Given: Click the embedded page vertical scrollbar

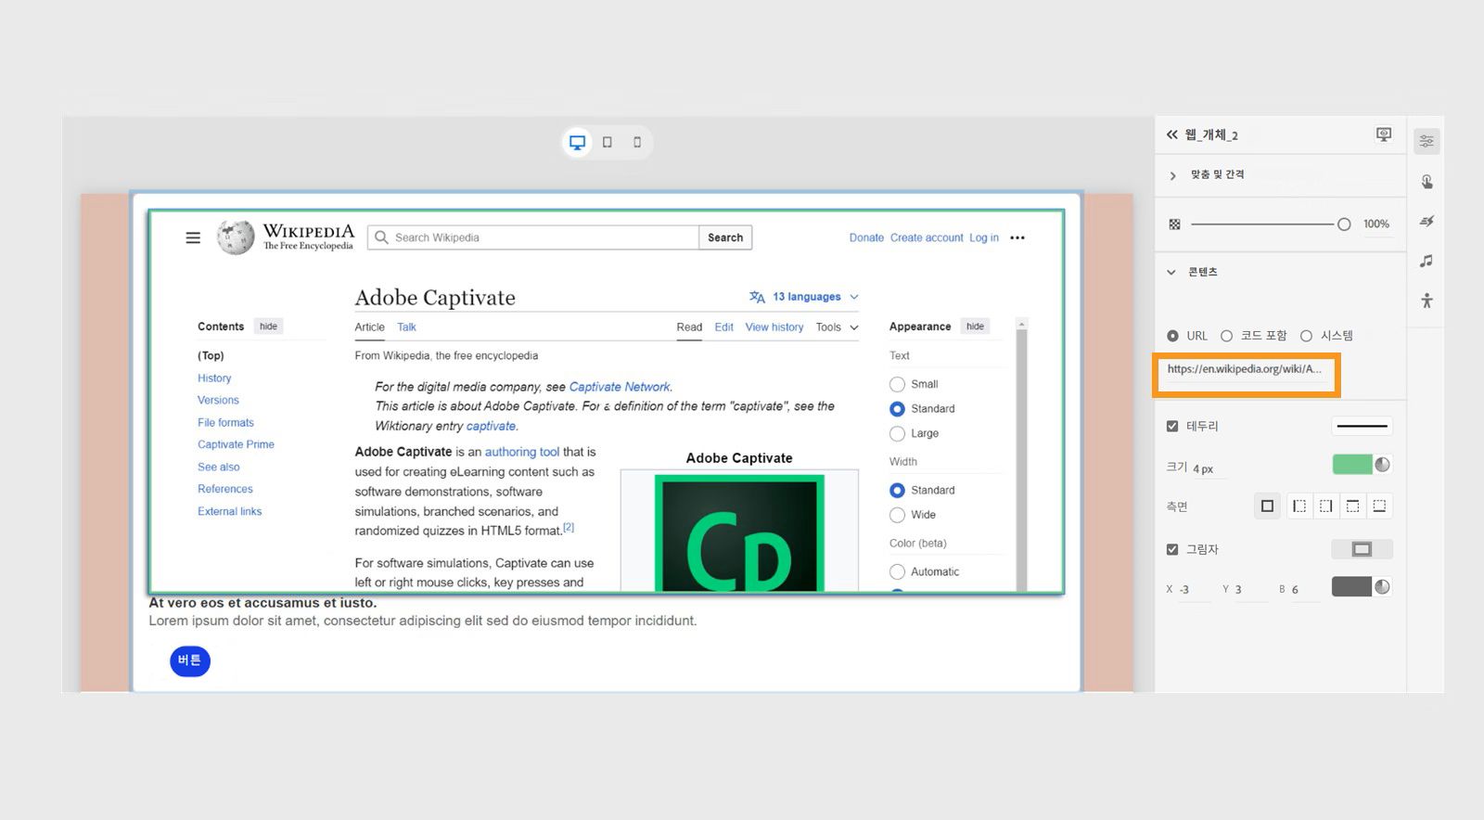Looking at the screenshot, I should (1021, 455).
